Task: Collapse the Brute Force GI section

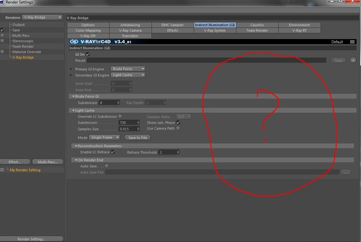Action: point(73,96)
